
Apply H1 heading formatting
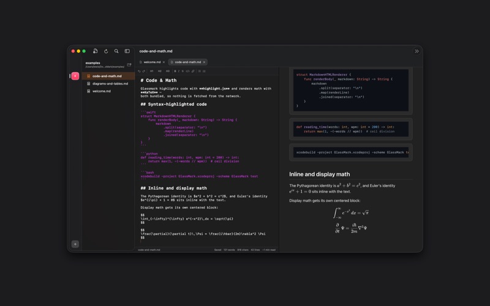(151, 71)
